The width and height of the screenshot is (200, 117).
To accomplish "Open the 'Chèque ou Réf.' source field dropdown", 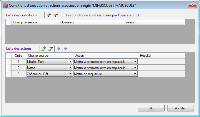I will [x=70, y=74].
